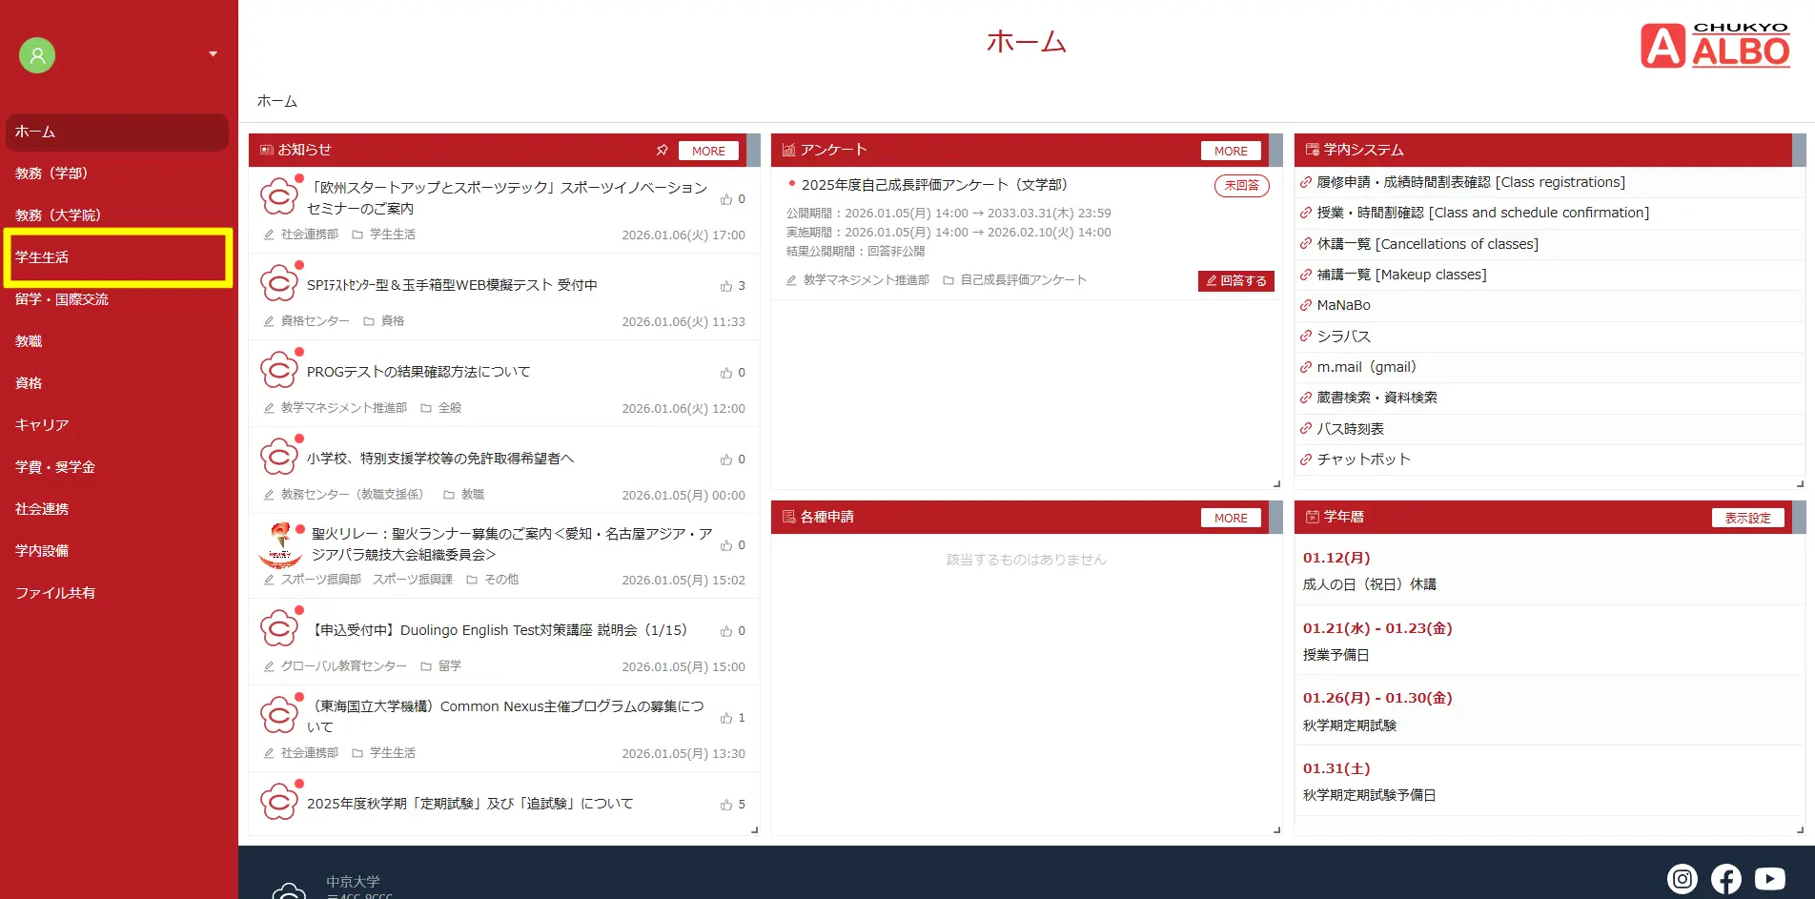Click the green user avatar icon
This screenshot has height=899, width=1815.
click(x=37, y=55)
